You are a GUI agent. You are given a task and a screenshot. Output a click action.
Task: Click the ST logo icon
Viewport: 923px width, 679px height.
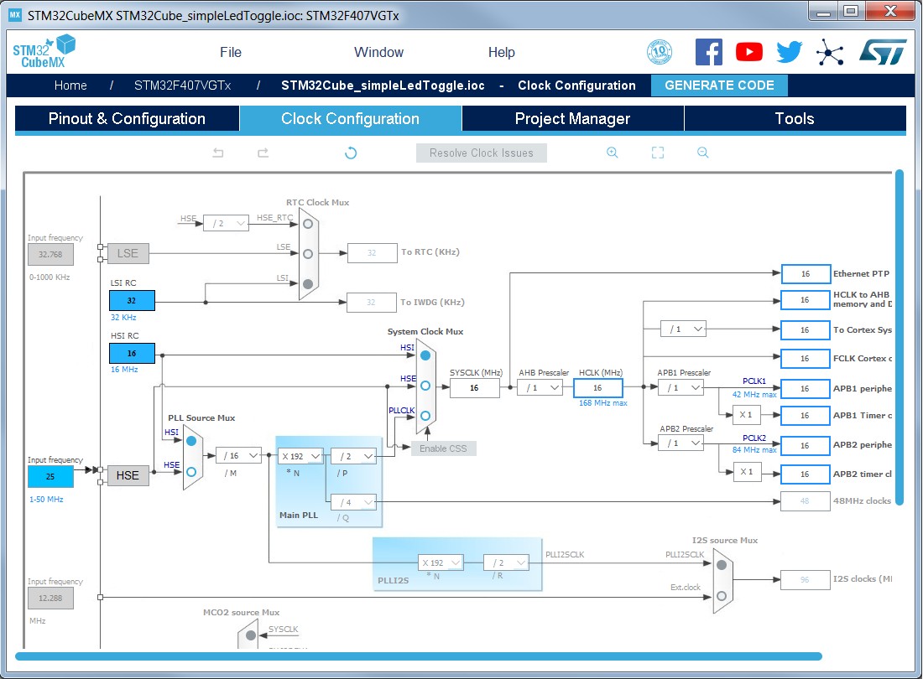click(x=883, y=52)
